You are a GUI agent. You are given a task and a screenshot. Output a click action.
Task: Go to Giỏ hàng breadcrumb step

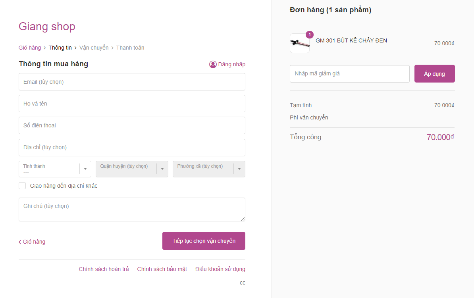click(30, 48)
